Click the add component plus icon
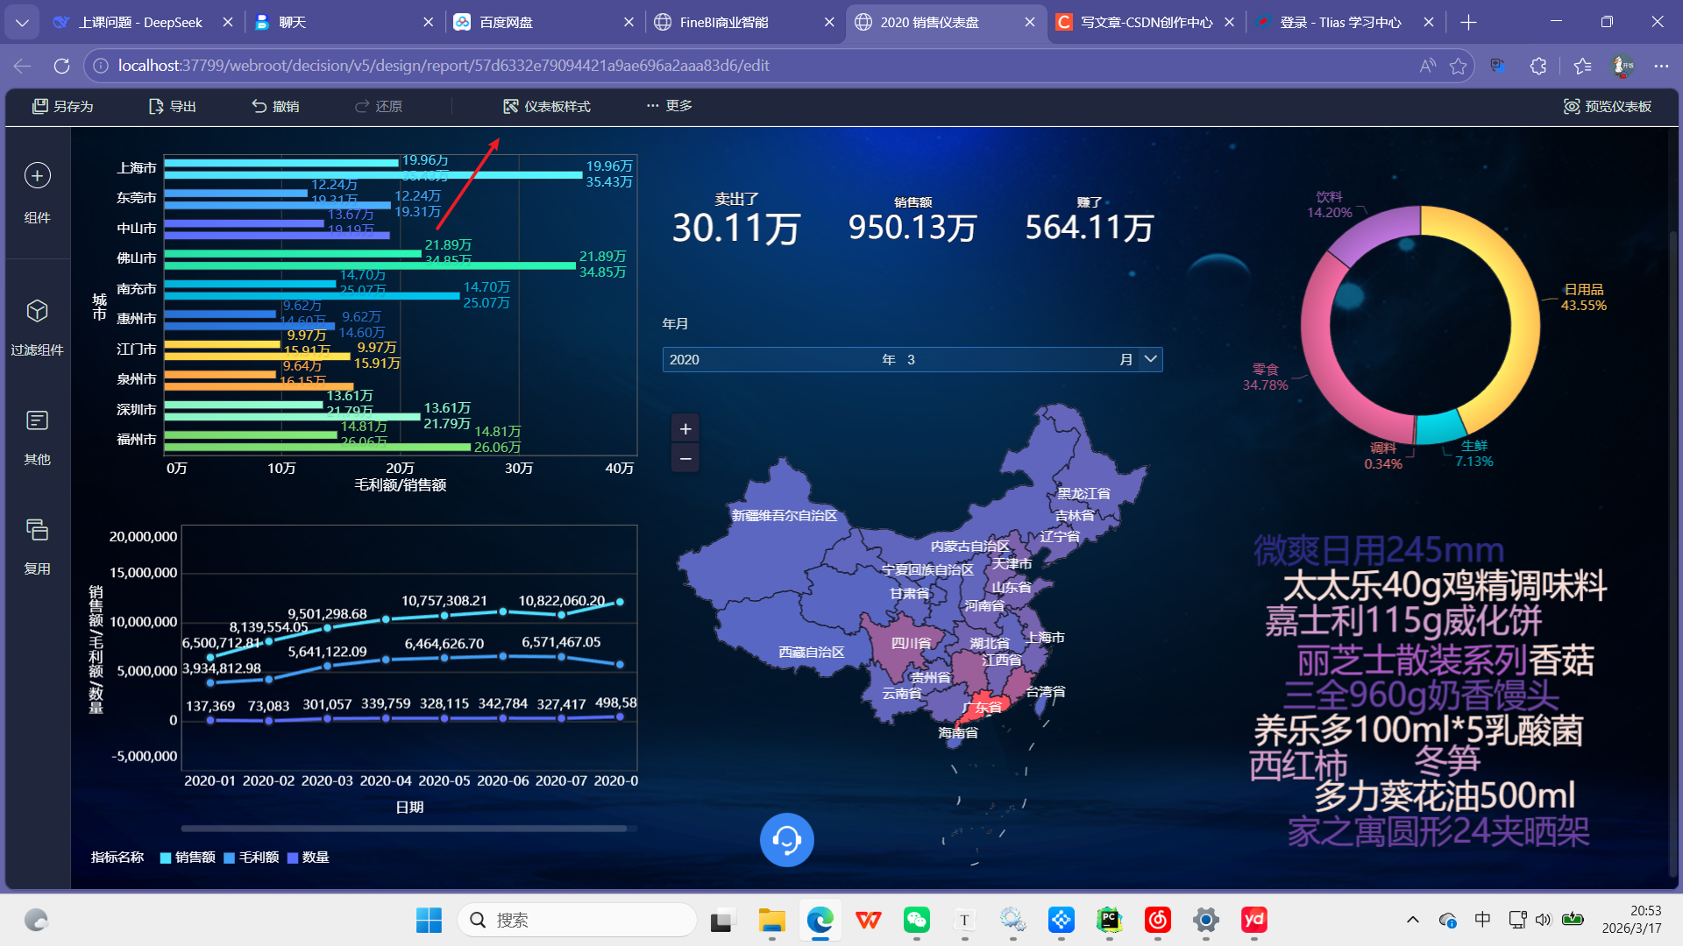 37,176
